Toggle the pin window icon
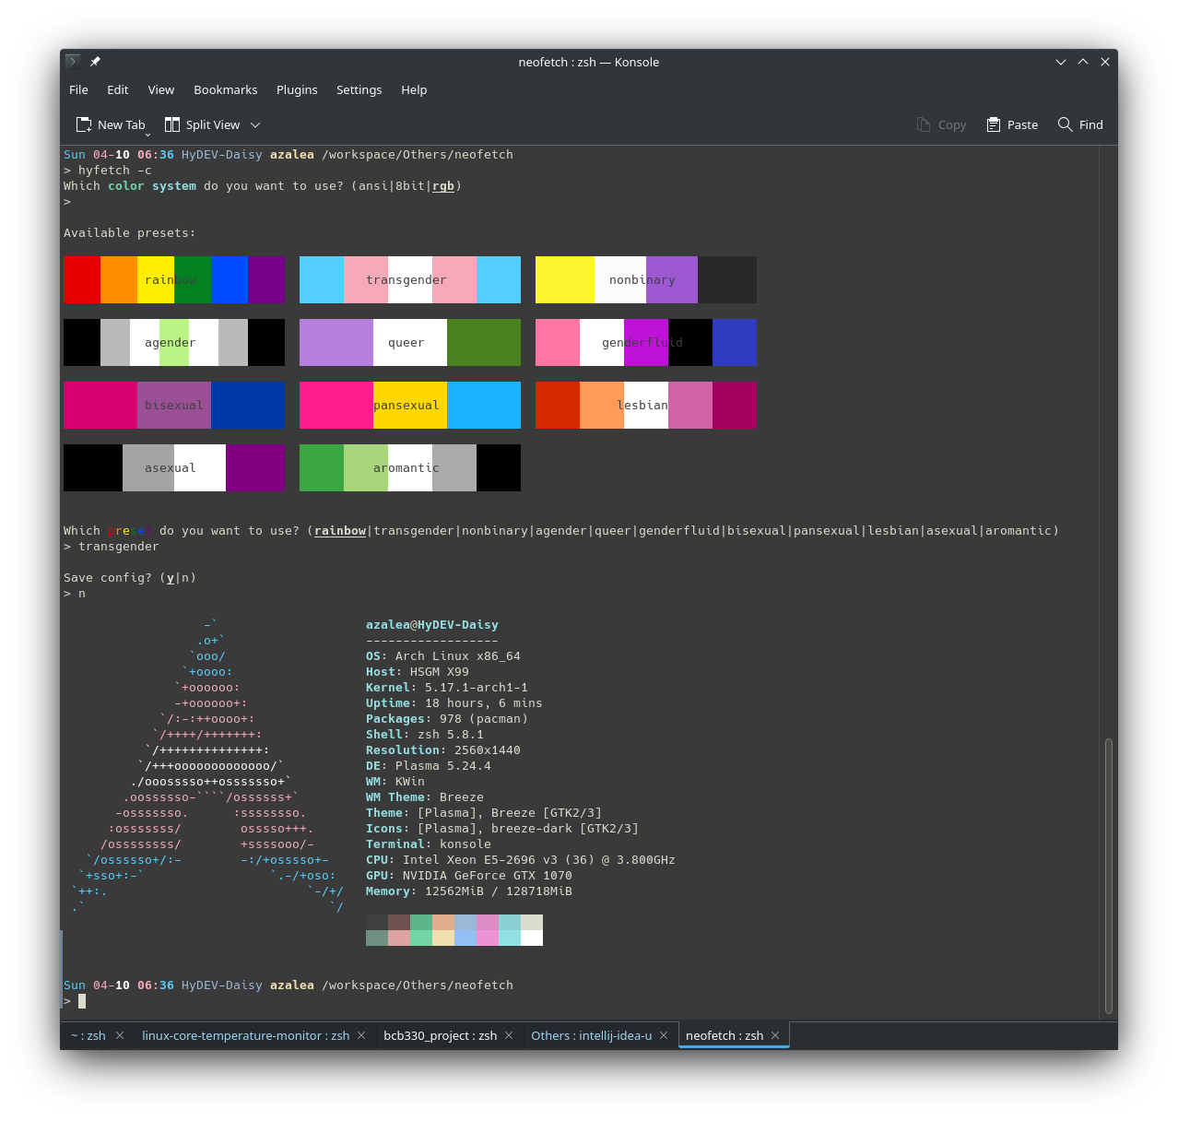Screen dimensions: 1178x1121 tap(95, 62)
